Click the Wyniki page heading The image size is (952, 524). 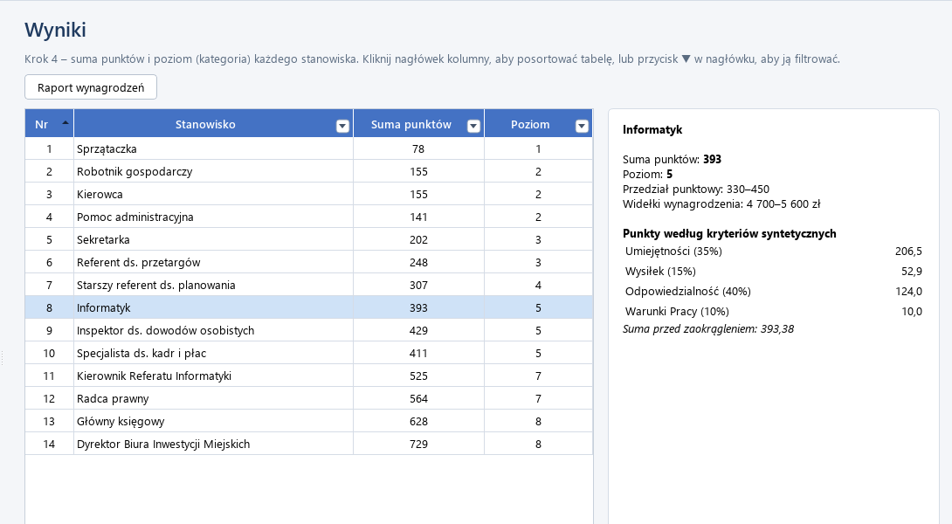pos(55,30)
